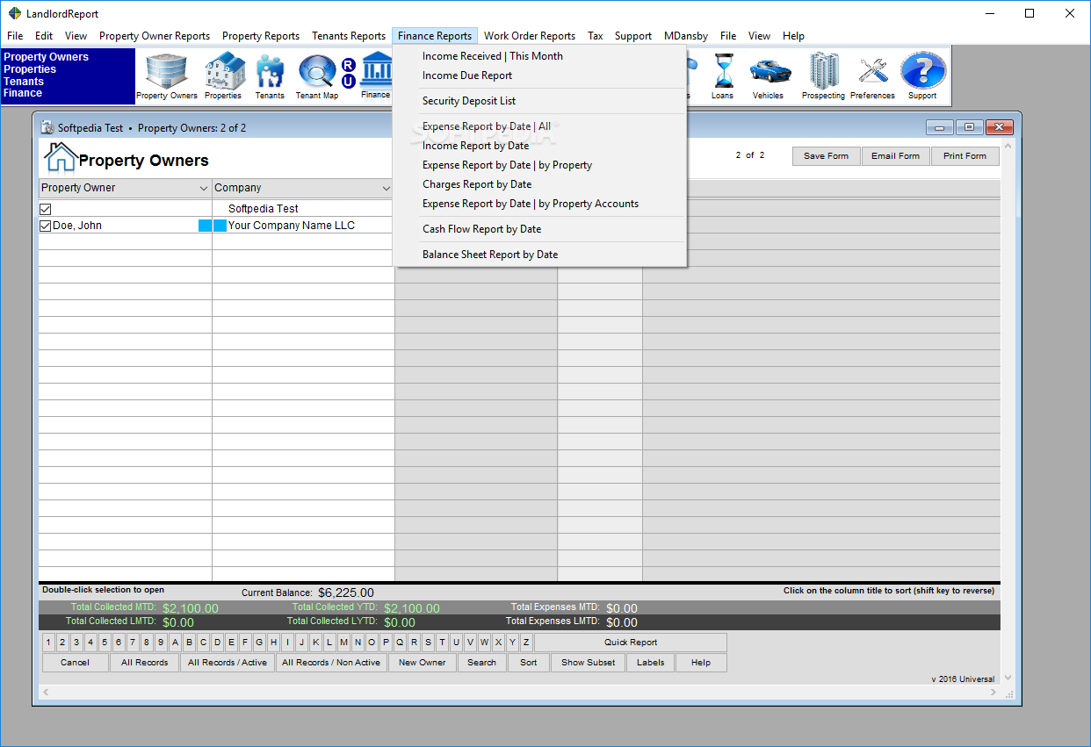Image resolution: width=1091 pixels, height=747 pixels.
Task: Click the bottom Help button
Action: click(701, 663)
